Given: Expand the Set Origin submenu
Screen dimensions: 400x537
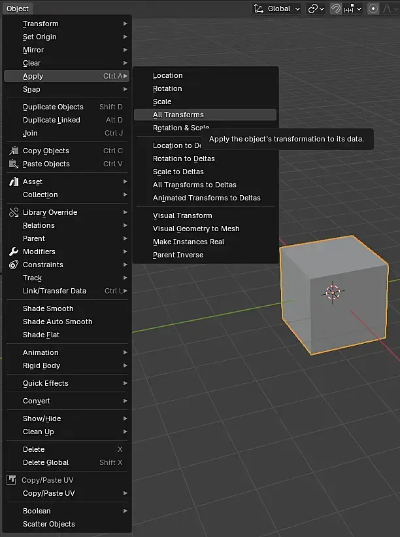Looking at the screenshot, I should click(67, 37).
